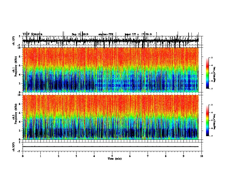Click time axis tick label "6"
Viewport: 227px width, 175px height.
[130, 156]
